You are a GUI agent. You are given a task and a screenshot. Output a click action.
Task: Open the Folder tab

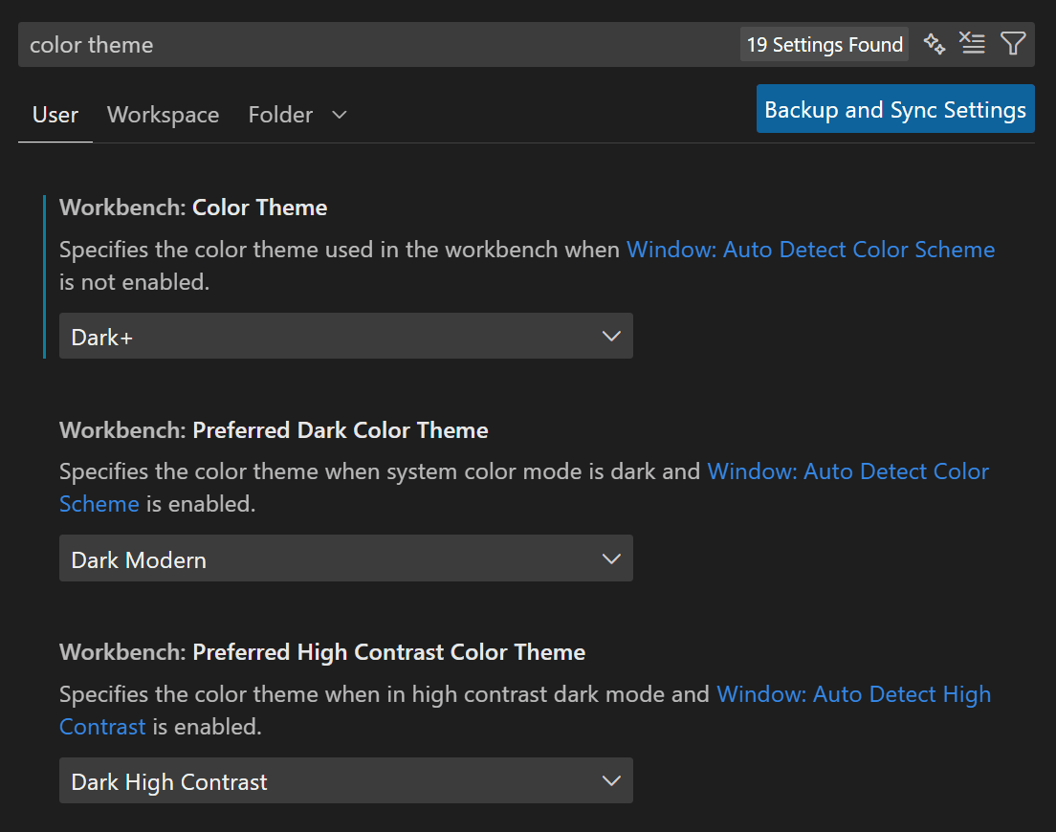click(x=280, y=115)
